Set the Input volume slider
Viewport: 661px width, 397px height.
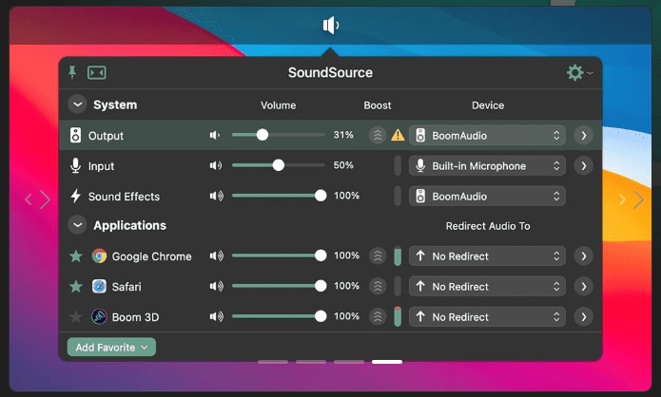tap(279, 165)
